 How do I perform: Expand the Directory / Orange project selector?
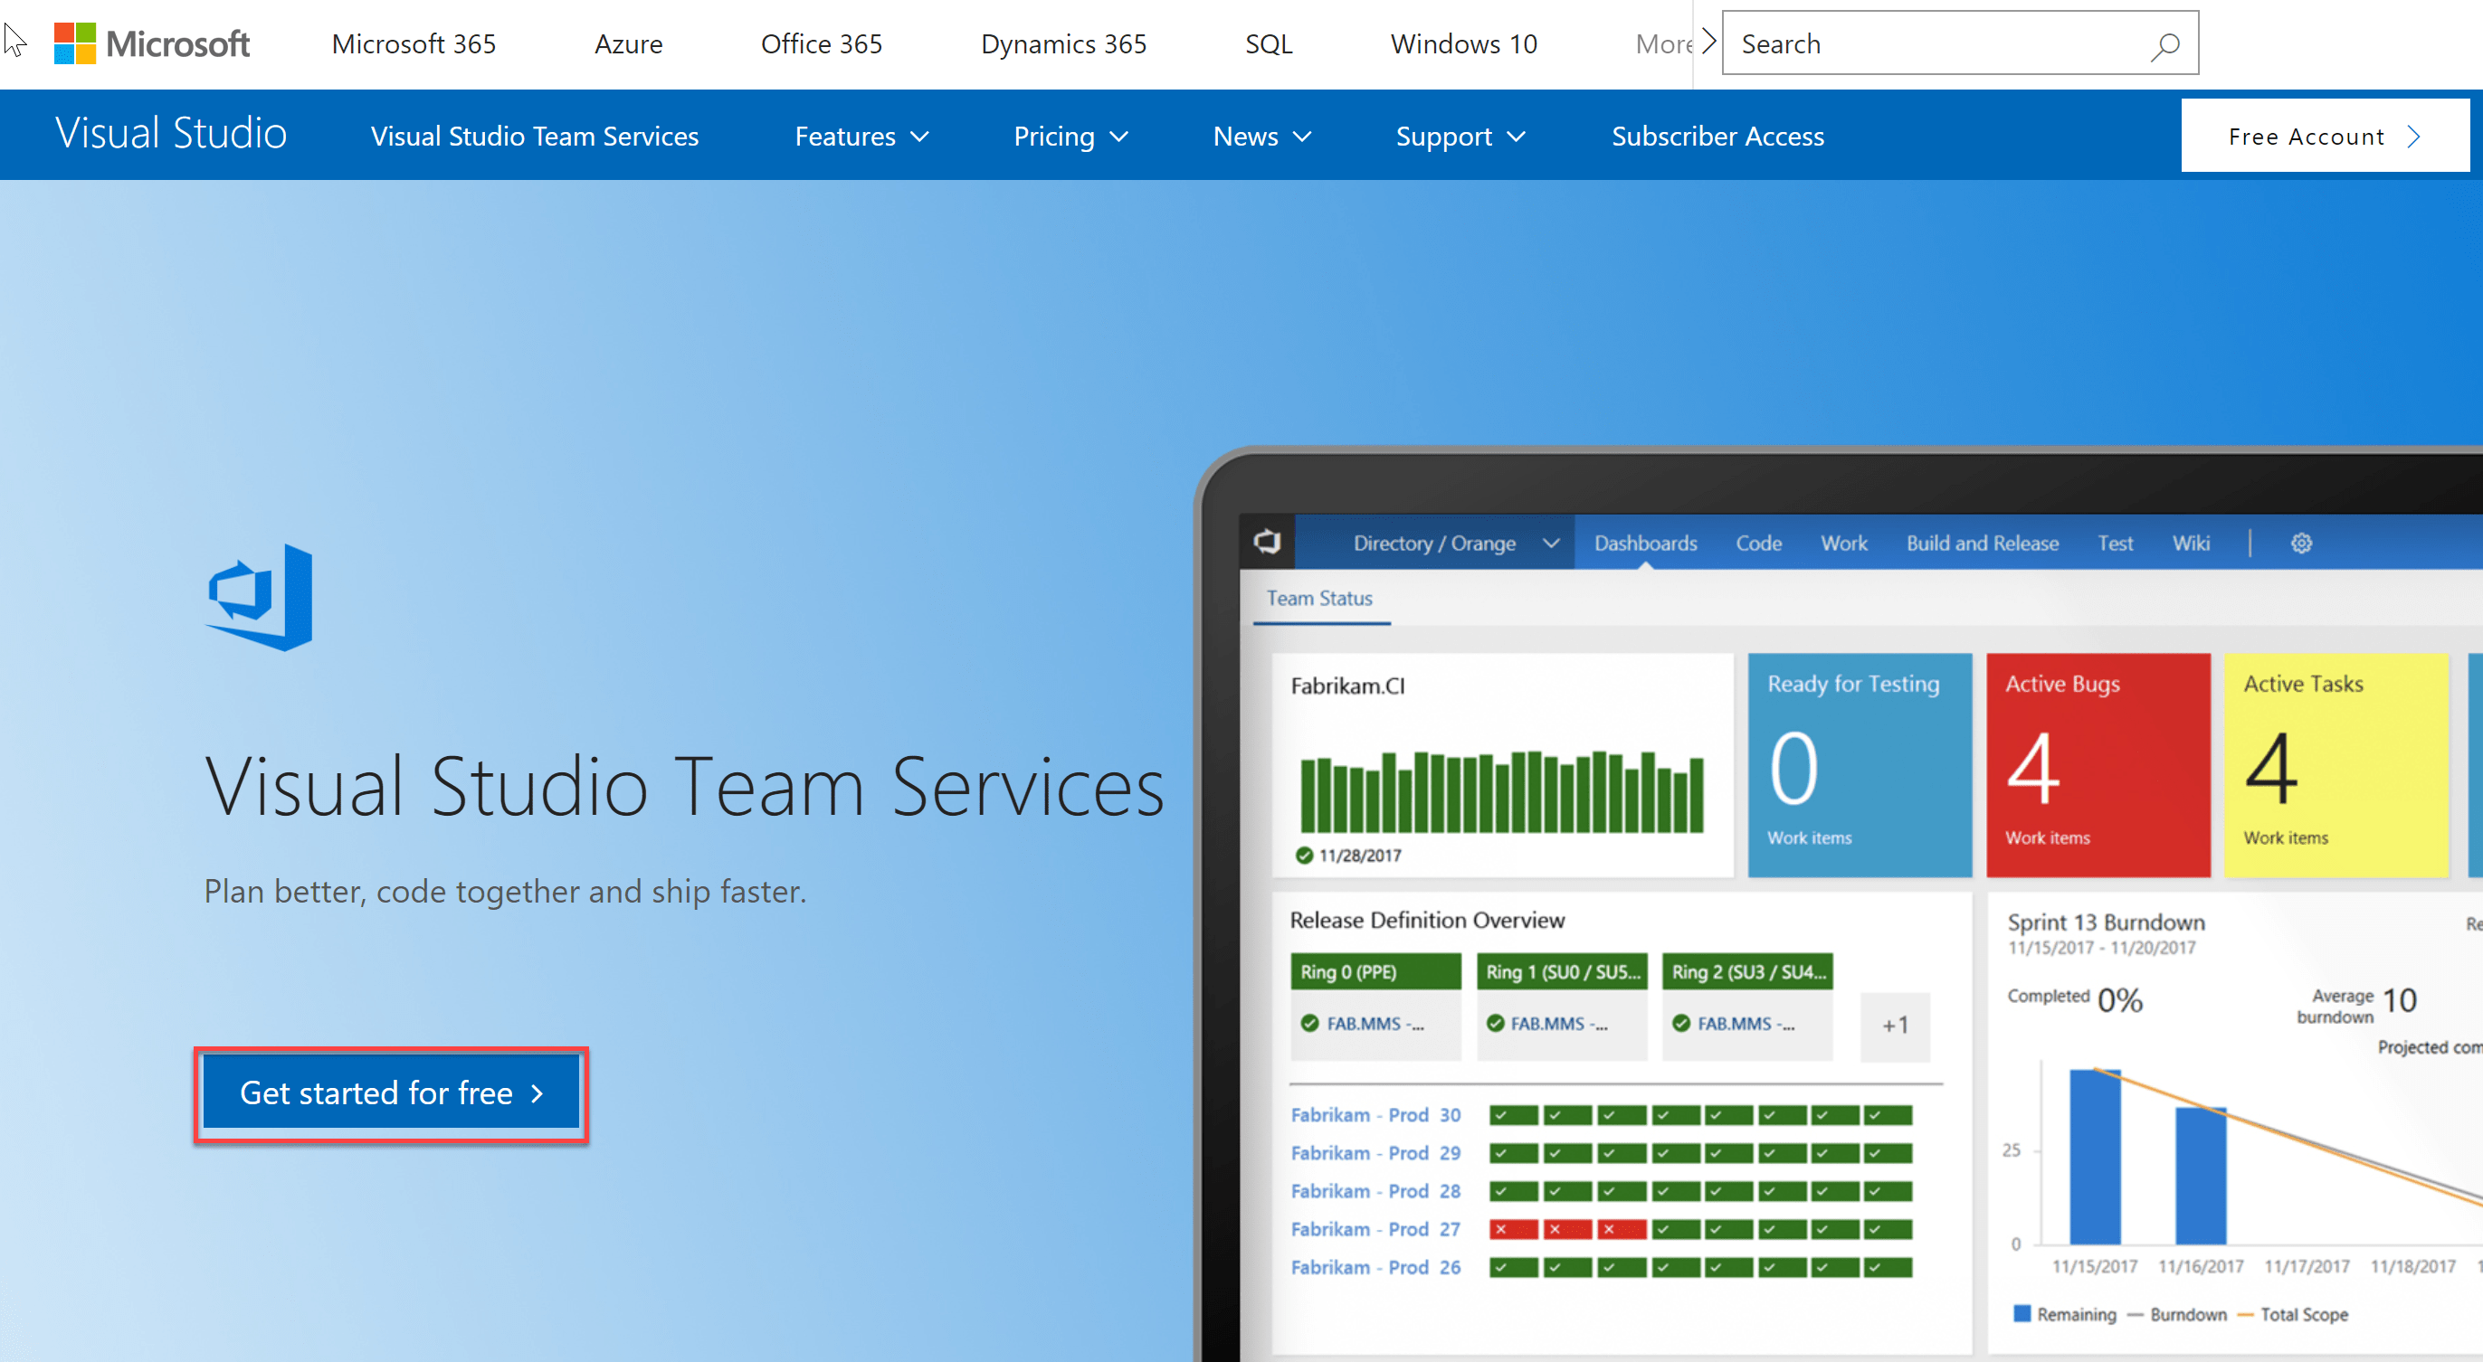1551,542
